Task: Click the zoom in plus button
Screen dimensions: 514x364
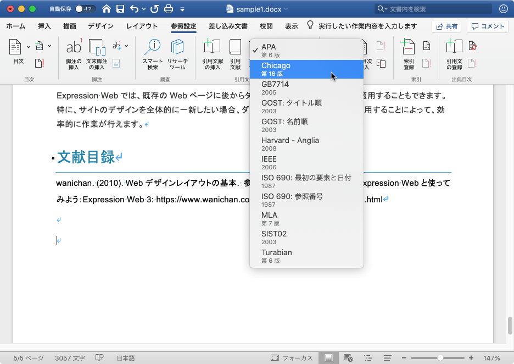Action: (x=471, y=358)
